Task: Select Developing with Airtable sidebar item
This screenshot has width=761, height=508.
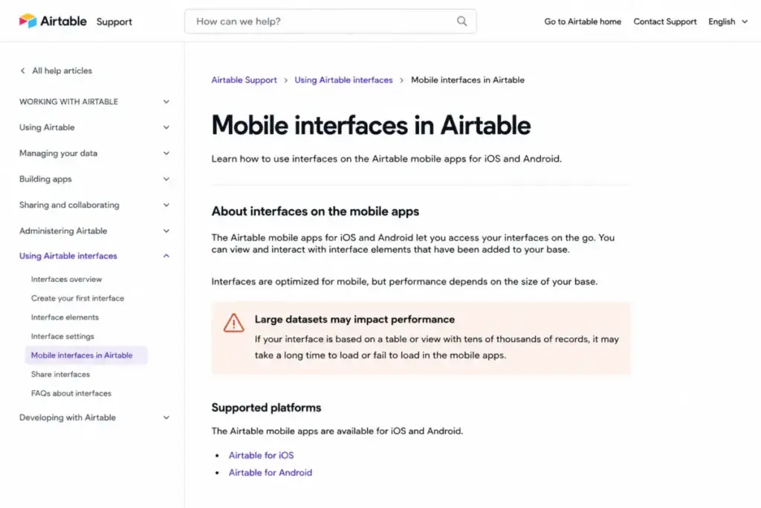Action: point(68,418)
